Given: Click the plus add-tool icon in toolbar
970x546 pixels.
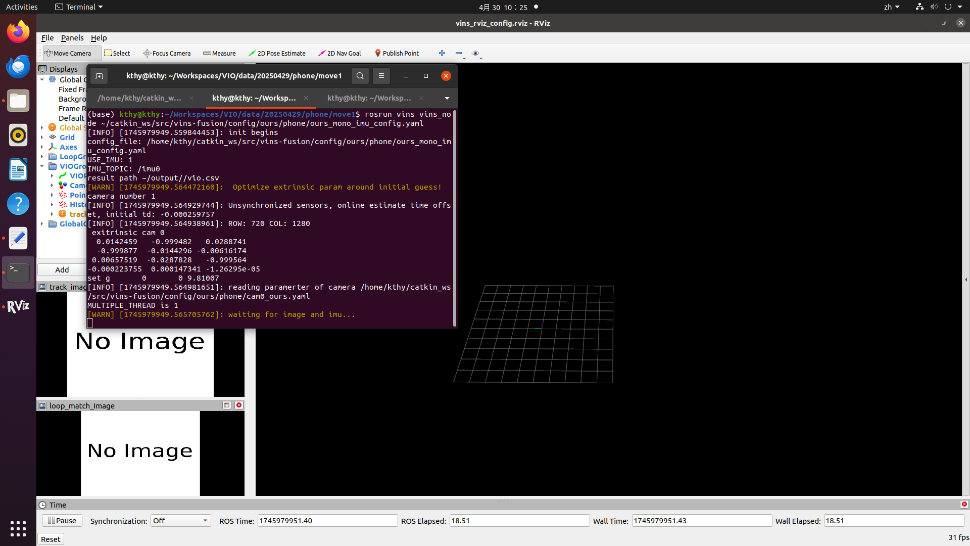Looking at the screenshot, I should pyautogui.click(x=442, y=53).
